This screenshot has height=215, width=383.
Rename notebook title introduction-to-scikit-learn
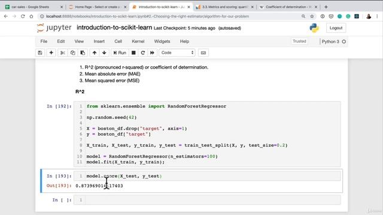point(114,27)
